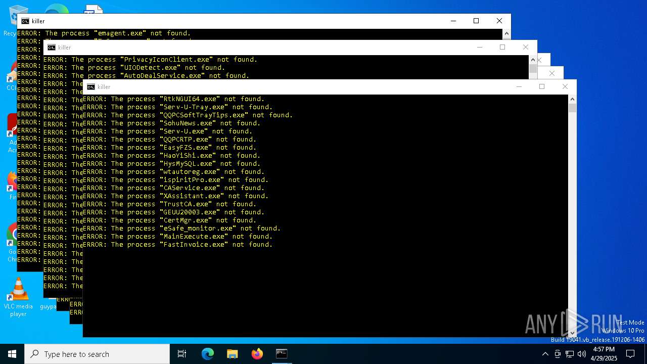Click "UIODetect.exe" line in middle window
This screenshot has width=647, height=364.
(x=134, y=68)
